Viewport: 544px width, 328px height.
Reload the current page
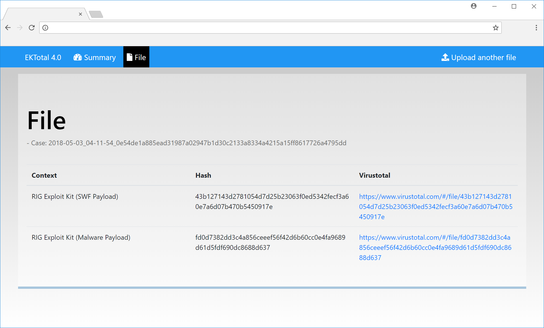[32, 28]
